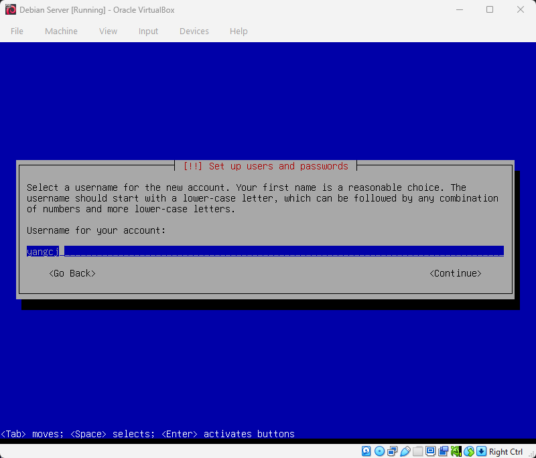This screenshot has width=536, height=458.
Task: Click the hard disk activity icon in status bar
Action: [x=366, y=451]
